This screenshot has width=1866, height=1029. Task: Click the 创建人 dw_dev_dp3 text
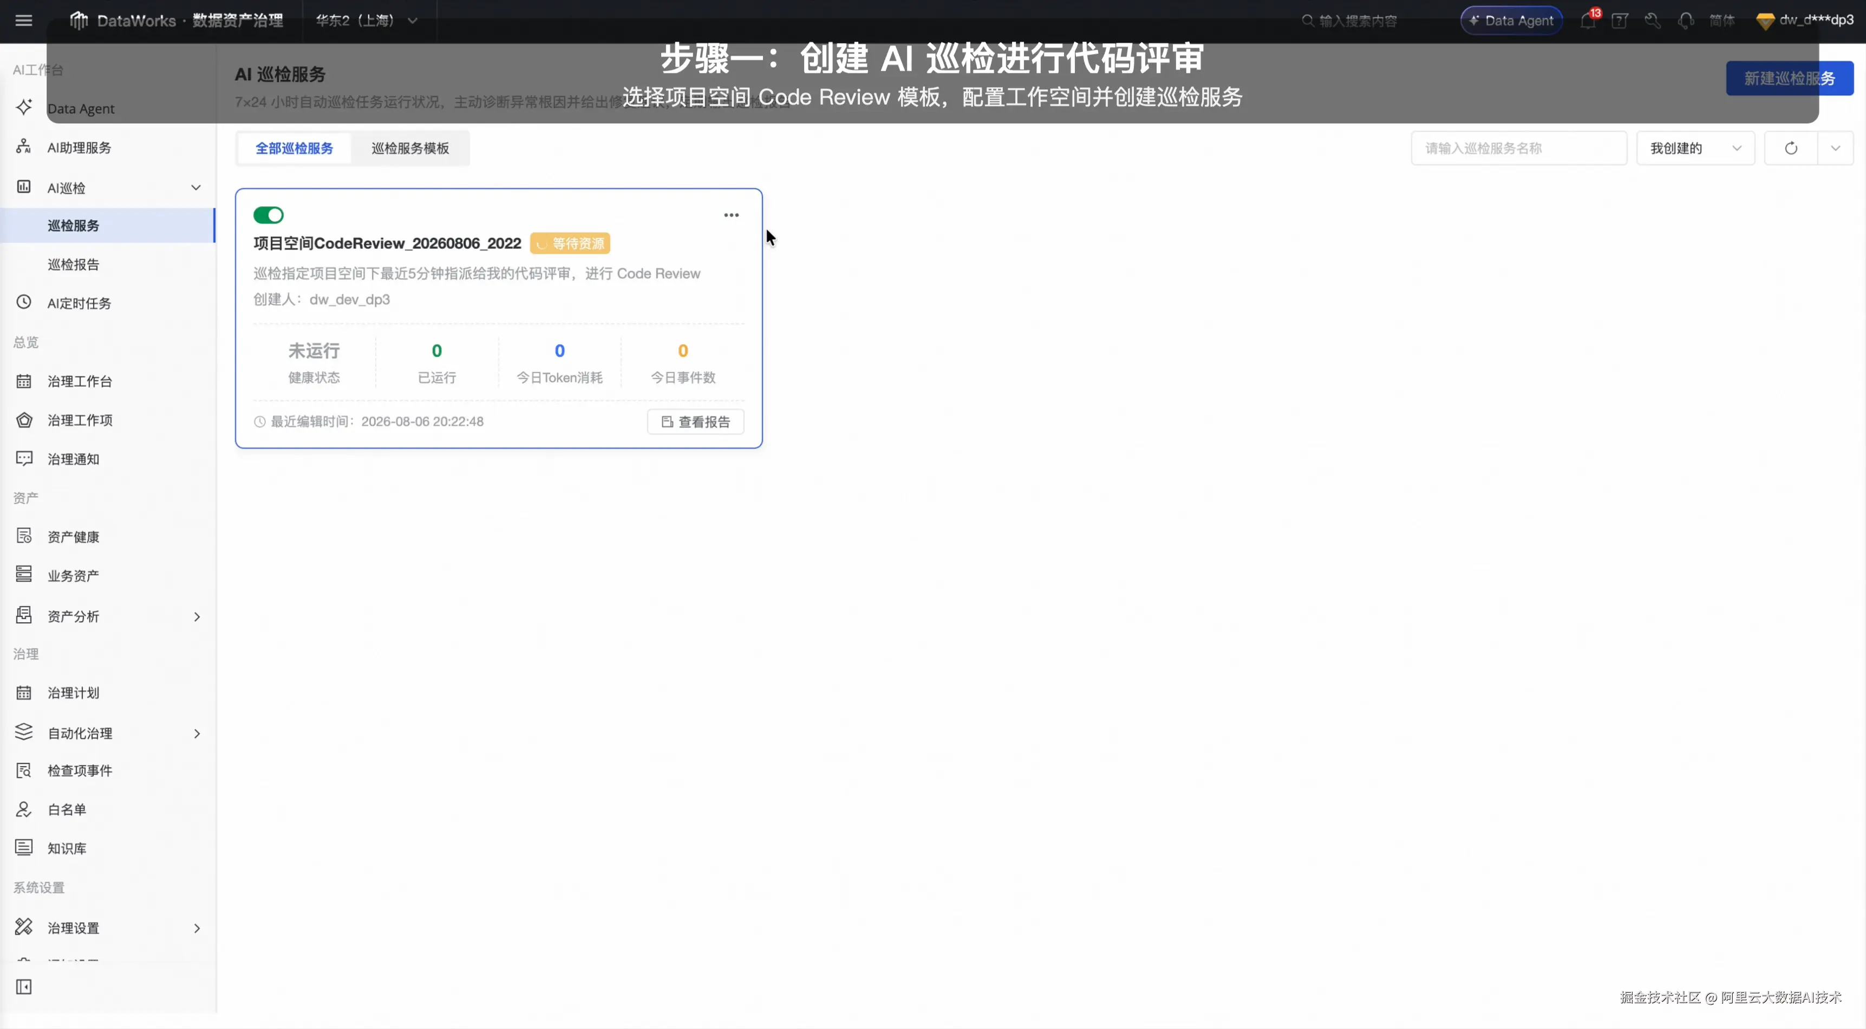pos(322,300)
